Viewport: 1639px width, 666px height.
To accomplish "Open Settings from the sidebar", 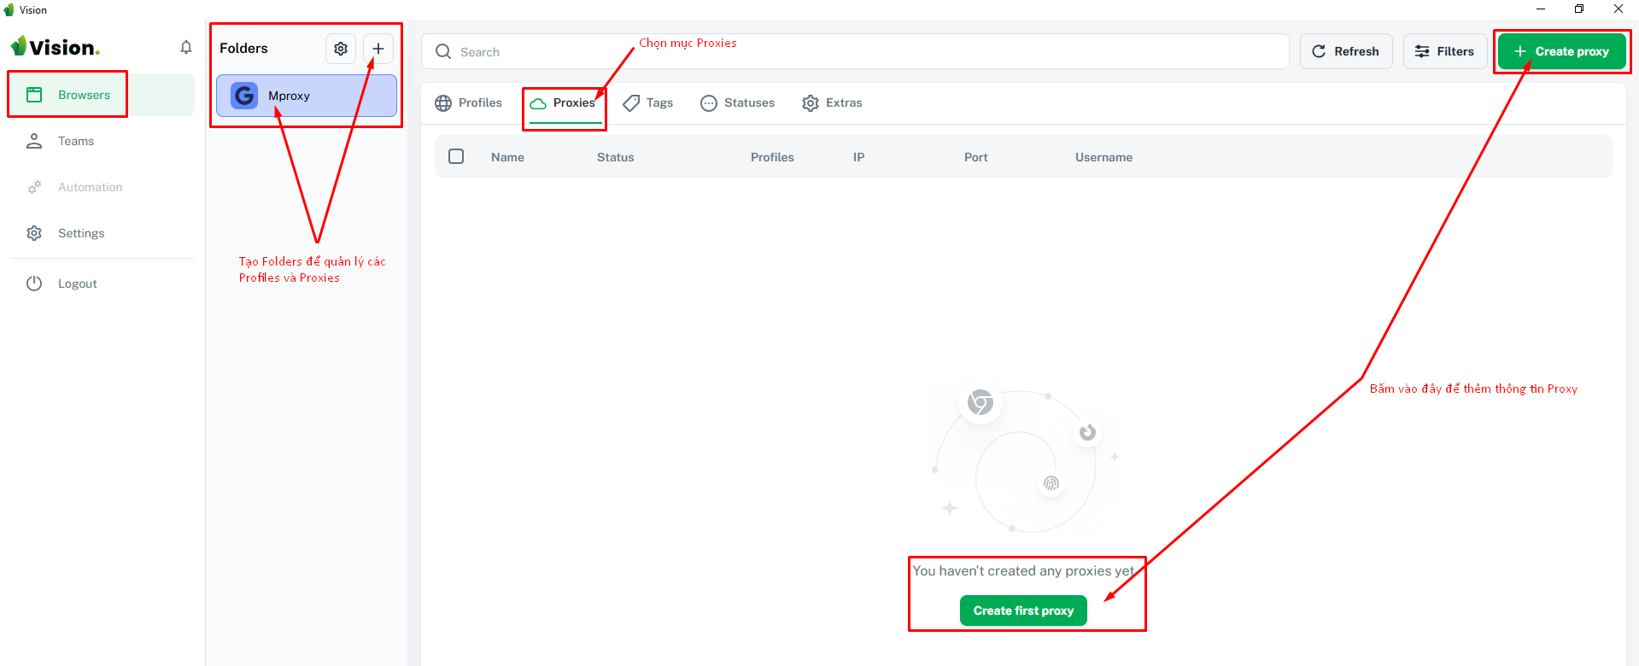I will click(x=80, y=233).
